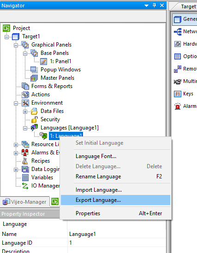Viewport: 197px width, 253px height.
Task: Select the Master Panels icon
Action: click(x=34, y=78)
